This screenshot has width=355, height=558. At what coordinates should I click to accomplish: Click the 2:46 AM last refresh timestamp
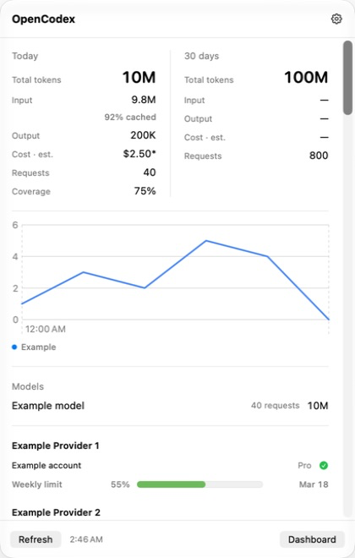86,539
